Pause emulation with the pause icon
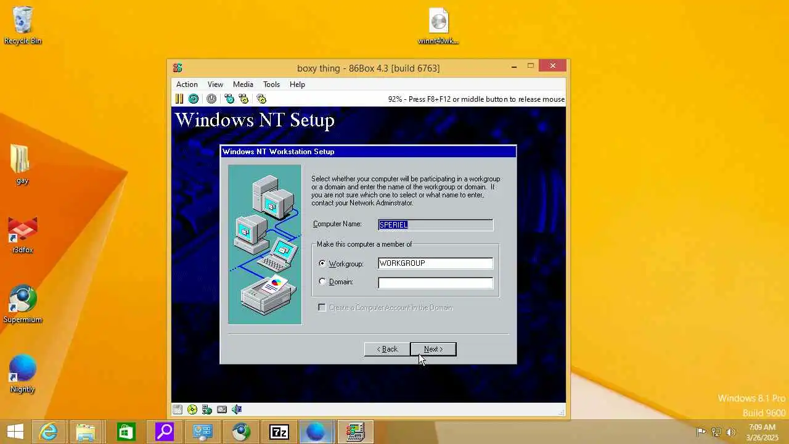Image resolution: width=789 pixels, height=444 pixels. [179, 99]
